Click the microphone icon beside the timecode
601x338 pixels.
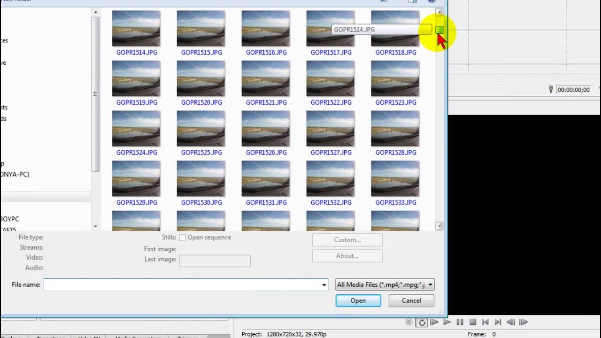551,89
